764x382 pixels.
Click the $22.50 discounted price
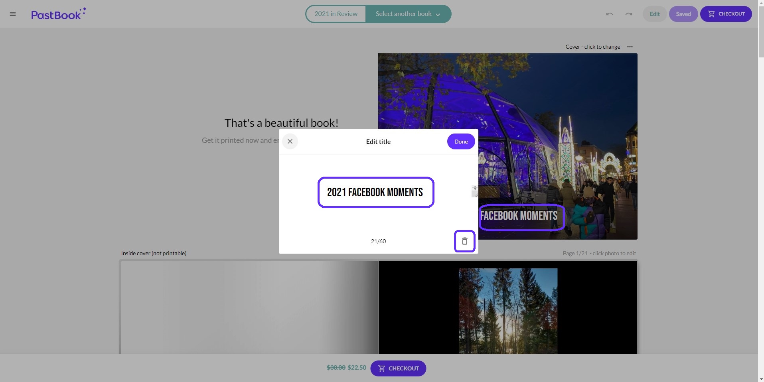[357, 368]
